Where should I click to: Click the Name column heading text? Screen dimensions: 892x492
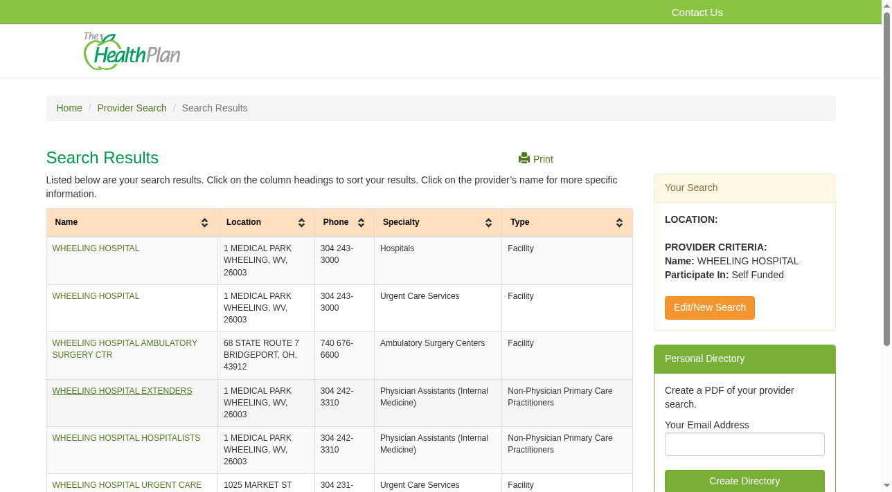(x=66, y=222)
